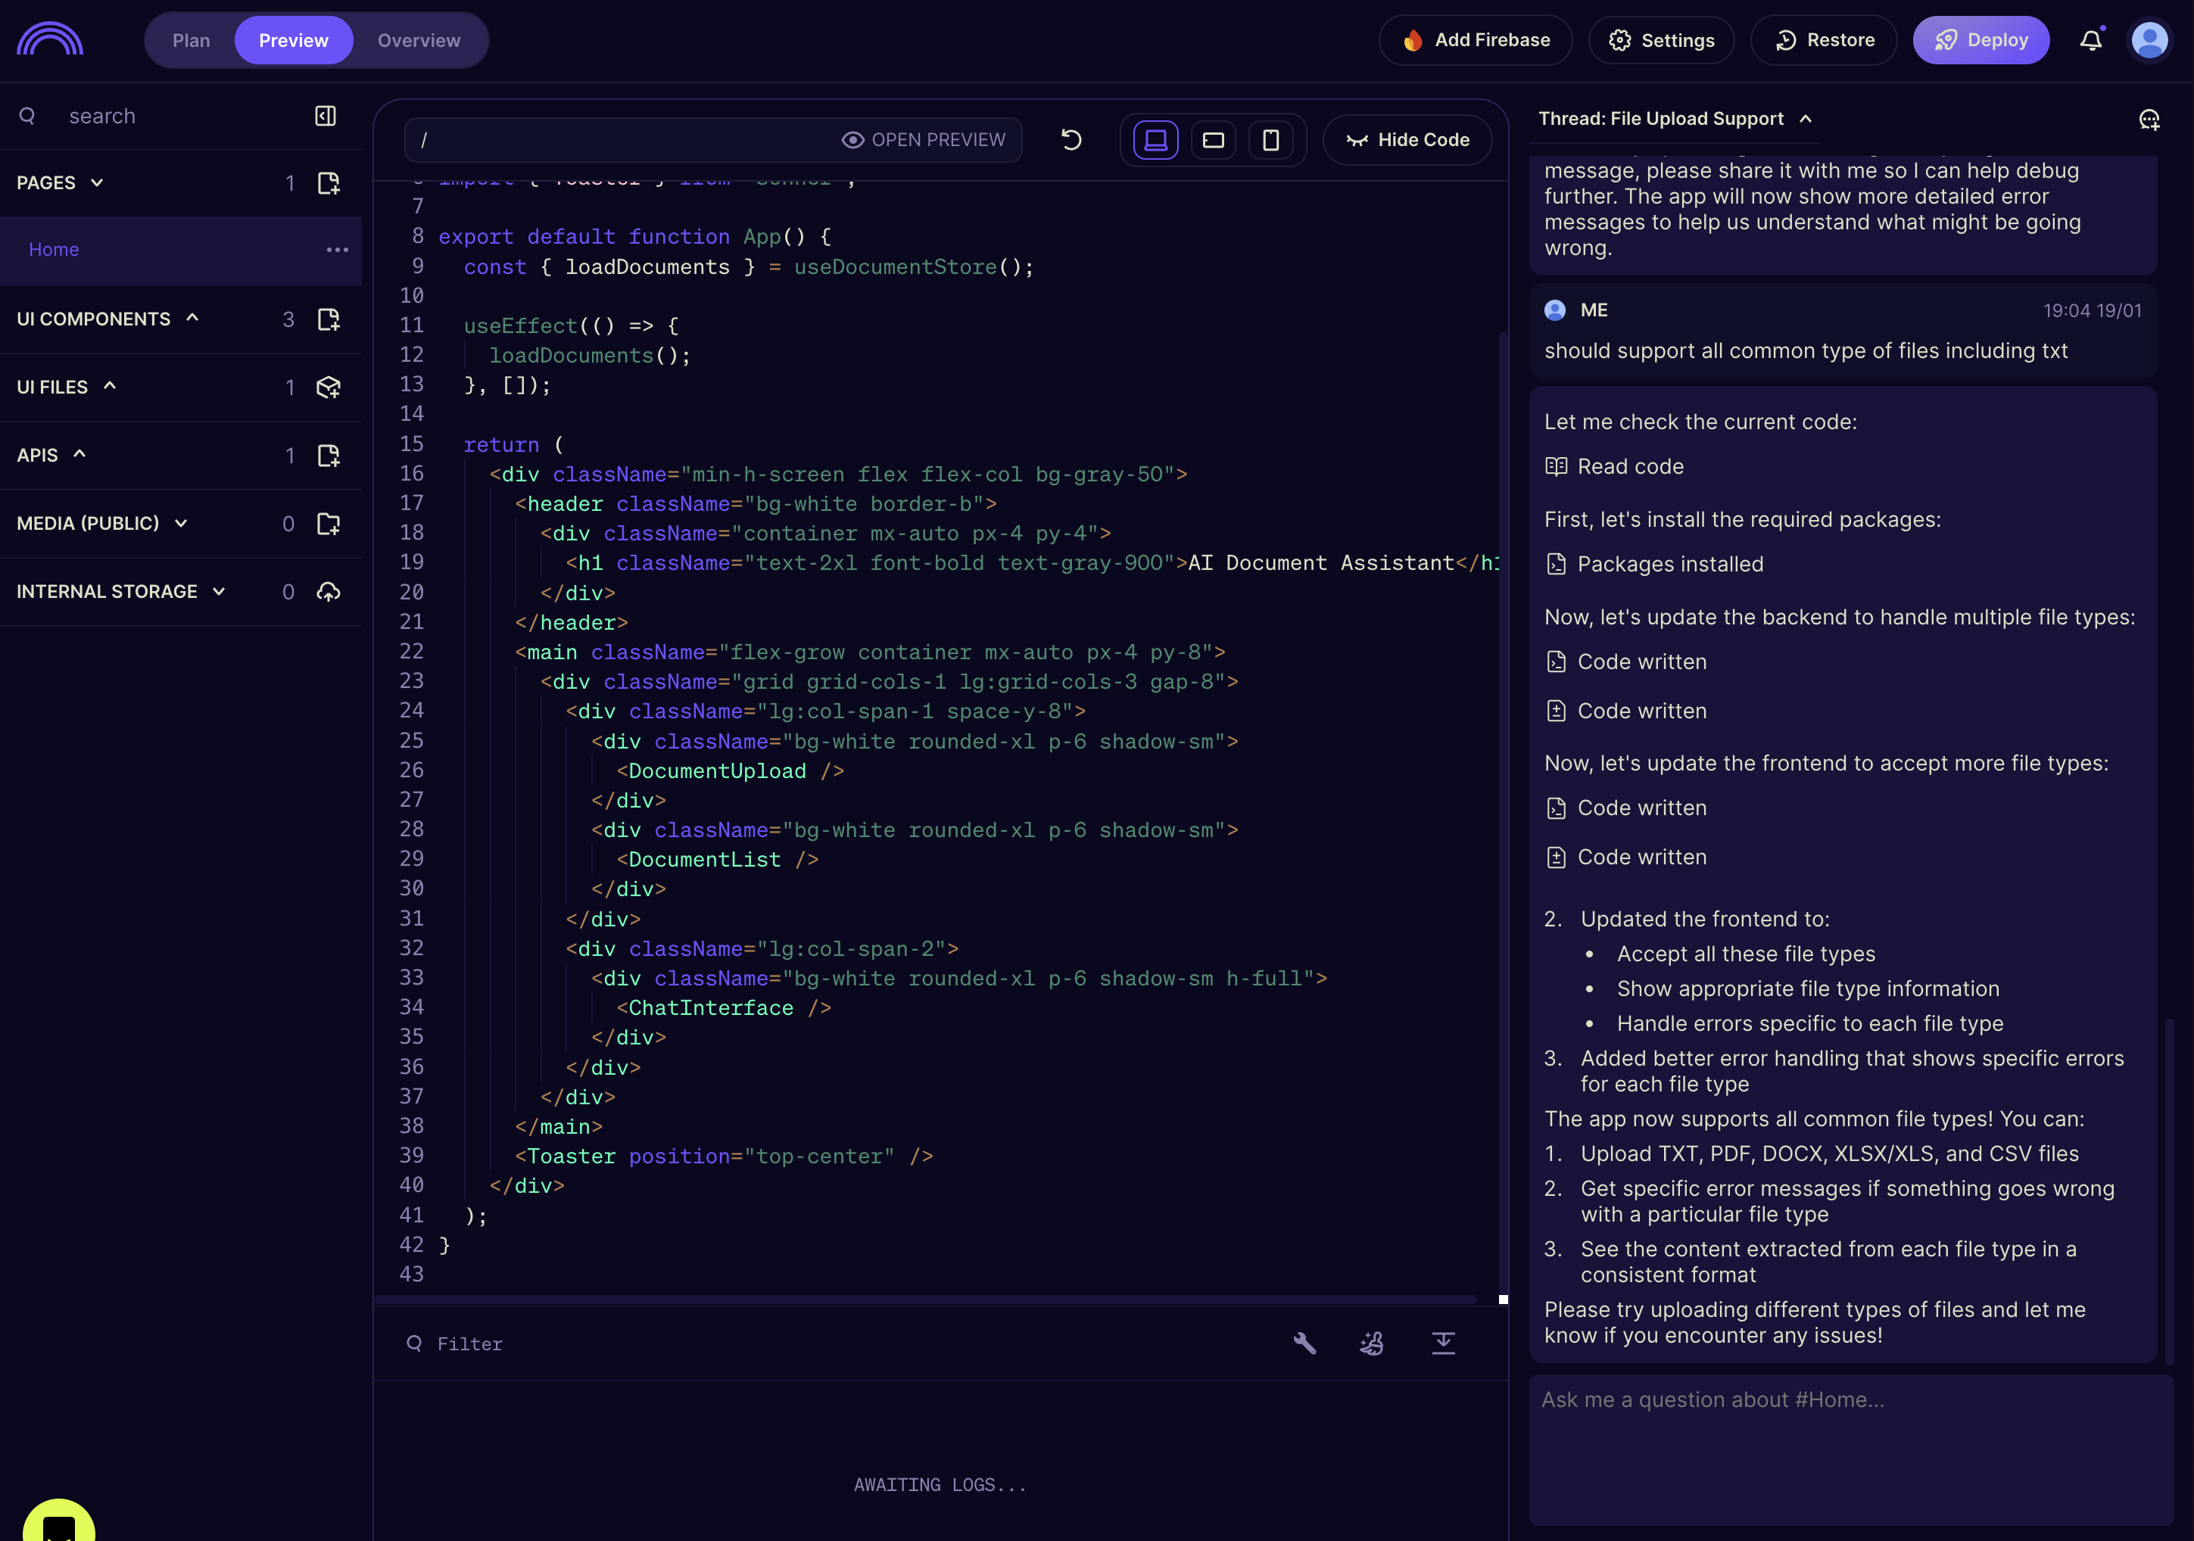Image resolution: width=2194 pixels, height=1541 pixels.
Task: Add new UI file package icon
Action: [329, 387]
